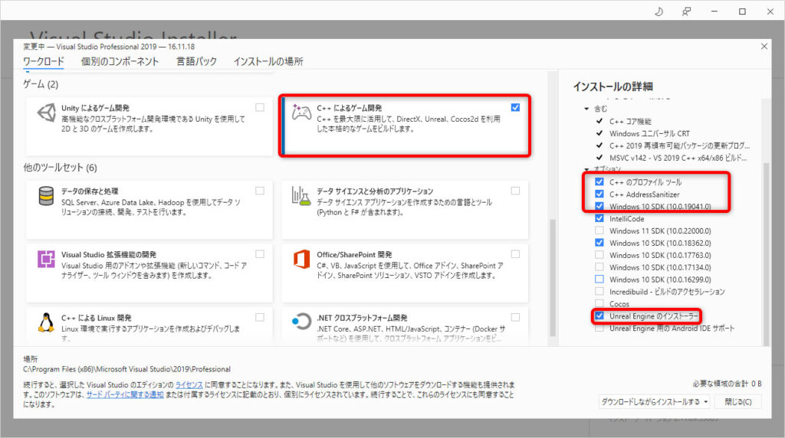The width and height of the screenshot is (785, 438).
Task: Enable Windows 10 SDK (10.0.17763.0)
Action: coord(599,255)
